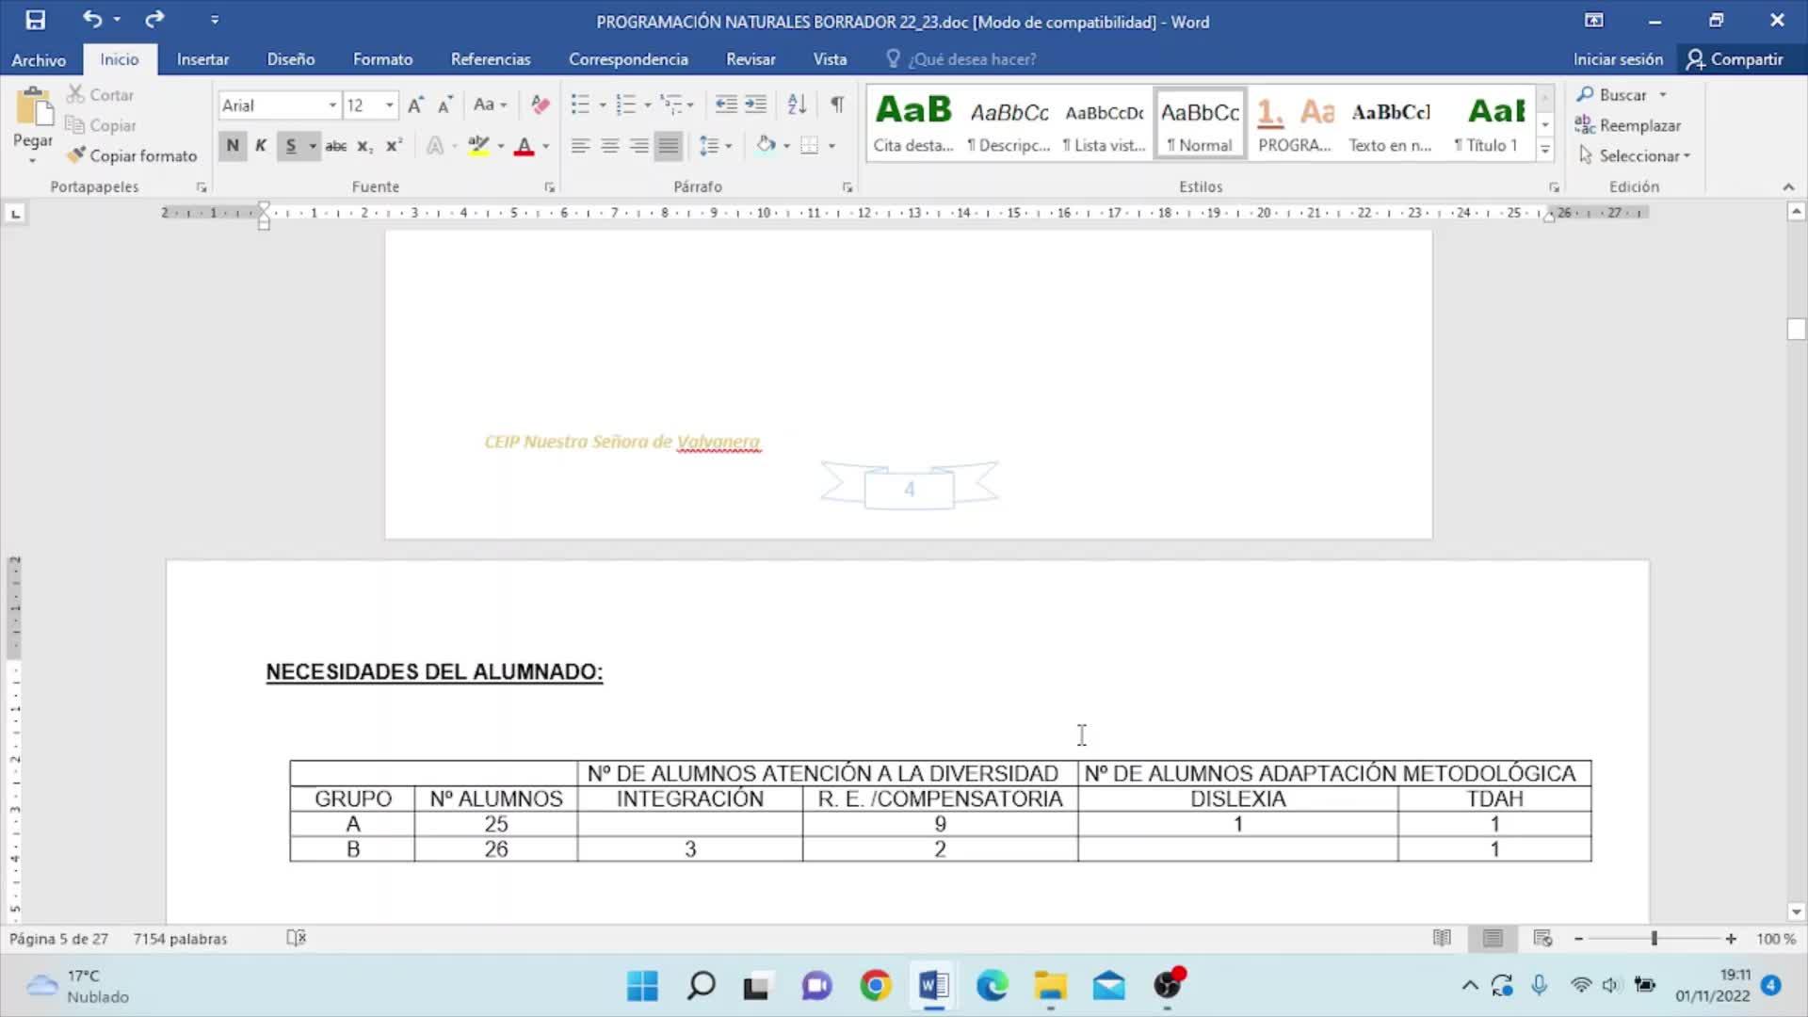Screen dimensions: 1808x1017
Task: Toggle strikethrough (abc) formatting
Action: click(x=335, y=146)
